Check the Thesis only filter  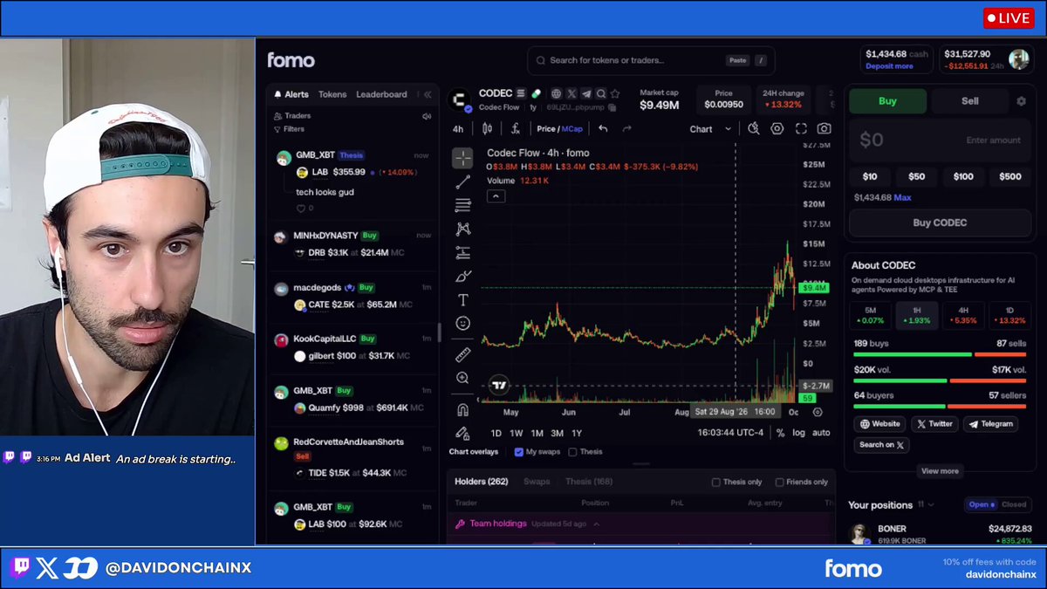point(716,483)
